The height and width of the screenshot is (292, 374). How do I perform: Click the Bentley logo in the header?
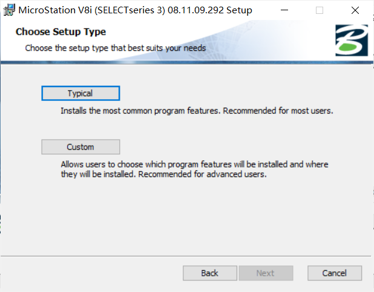352,41
